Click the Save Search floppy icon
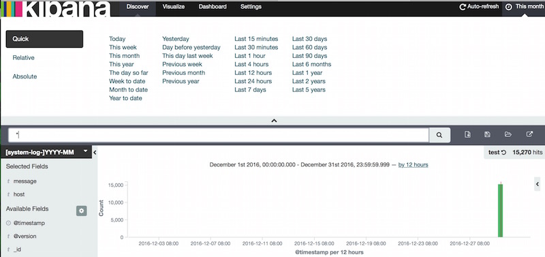Screen dimensions: 545x257 click(x=487, y=134)
